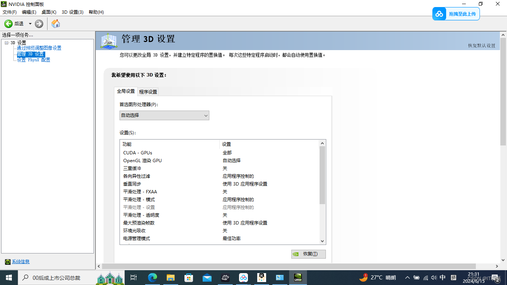Screen dimensions: 507x285
Task: Open the 编辑(E) menu
Action: [29, 12]
